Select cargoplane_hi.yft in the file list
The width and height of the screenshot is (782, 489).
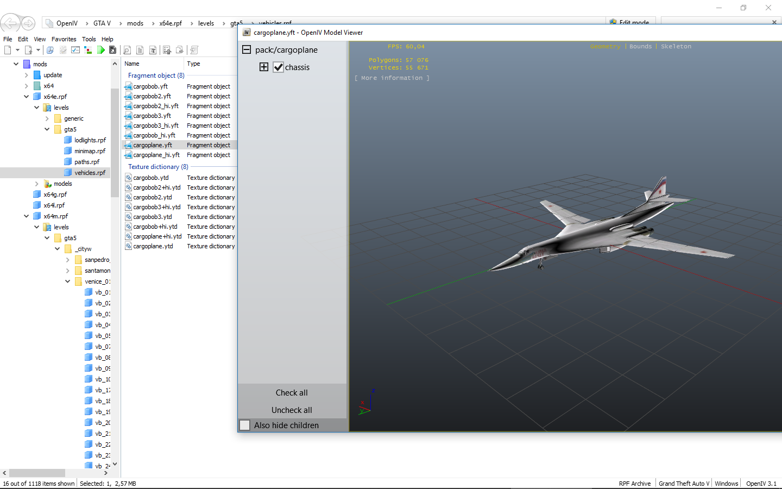tap(156, 155)
